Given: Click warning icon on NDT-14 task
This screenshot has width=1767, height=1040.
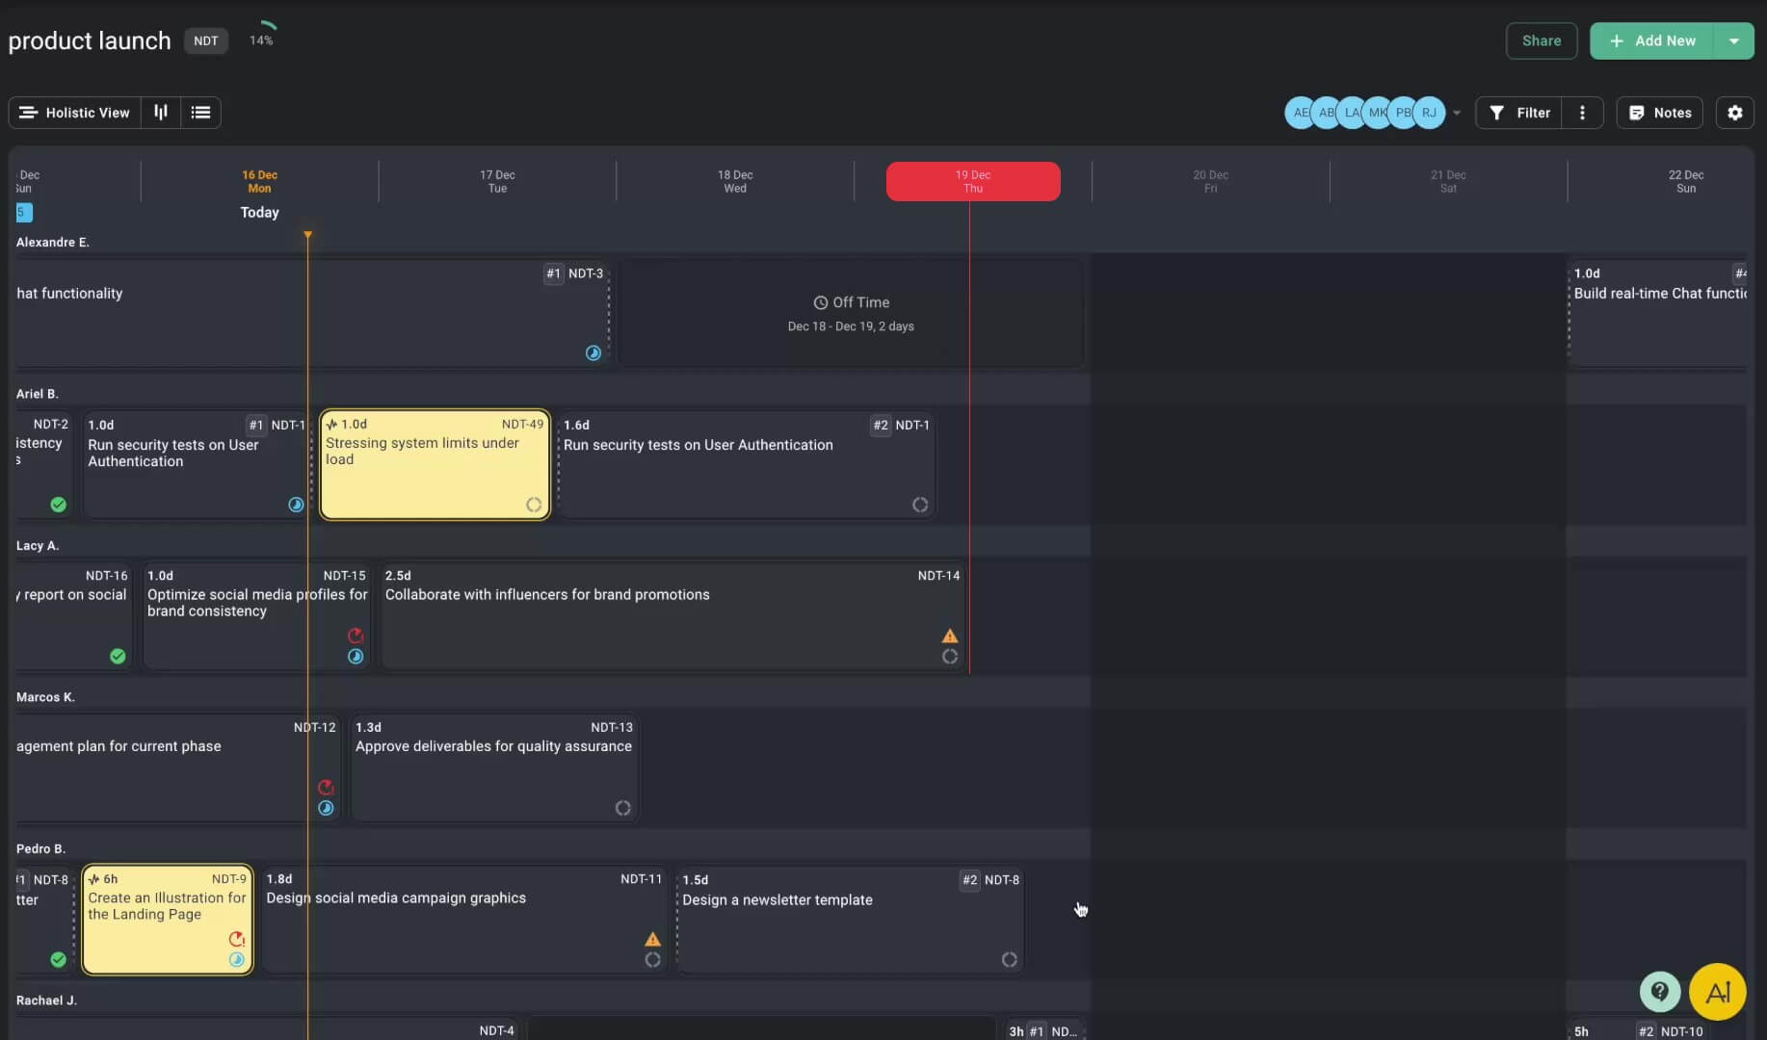Looking at the screenshot, I should tap(949, 636).
